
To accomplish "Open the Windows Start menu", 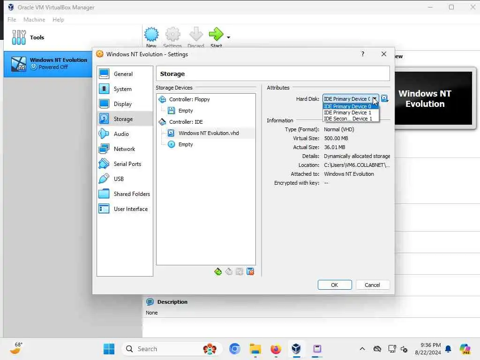I will [109, 349].
